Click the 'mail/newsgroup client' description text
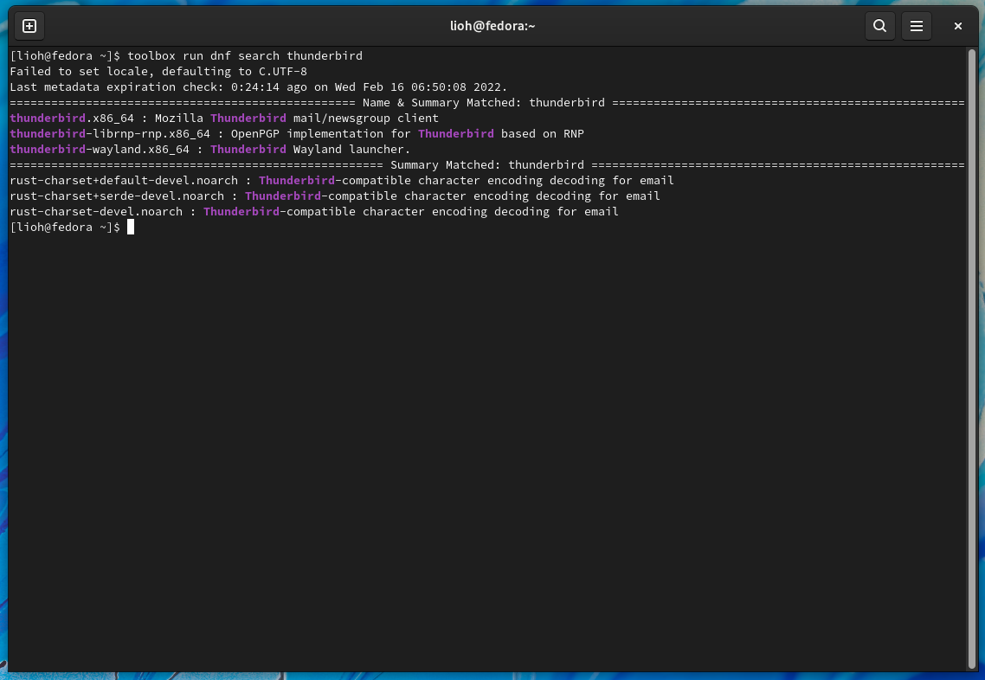985x680 pixels. (365, 118)
